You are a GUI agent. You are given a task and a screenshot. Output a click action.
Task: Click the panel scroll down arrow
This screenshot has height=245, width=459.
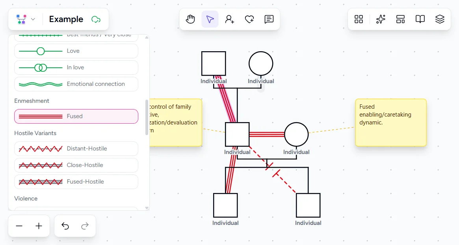[147, 208]
